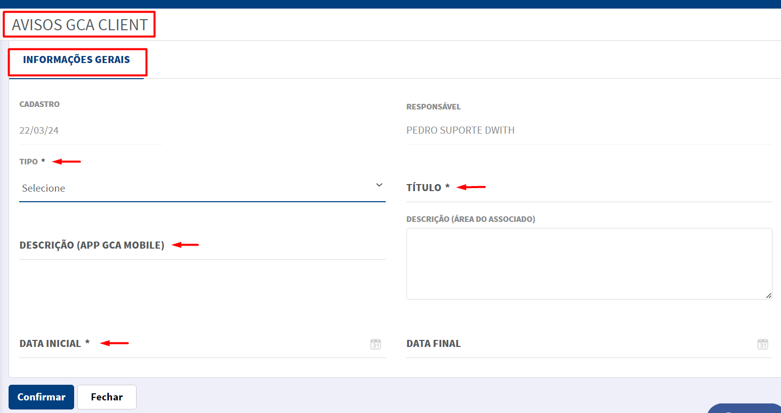Image resolution: width=781 pixels, height=413 pixels.
Task: Click the Descrição (Área do Associado) label
Action: pyautogui.click(x=471, y=219)
